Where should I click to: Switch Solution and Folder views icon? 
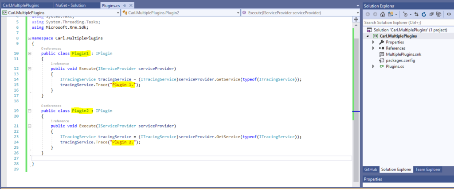pos(390,14)
